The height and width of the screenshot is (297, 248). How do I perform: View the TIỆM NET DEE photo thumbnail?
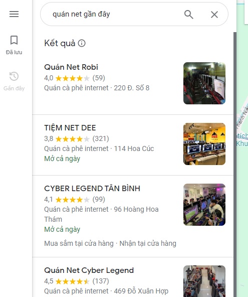tap(204, 144)
